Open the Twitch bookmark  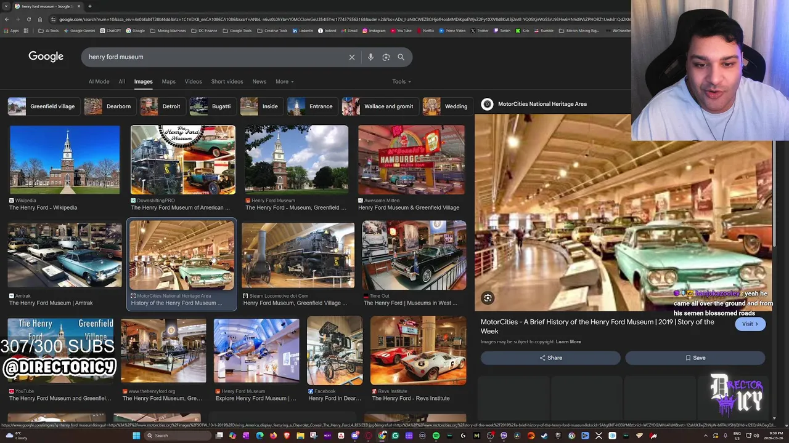pyautogui.click(x=502, y=31)
